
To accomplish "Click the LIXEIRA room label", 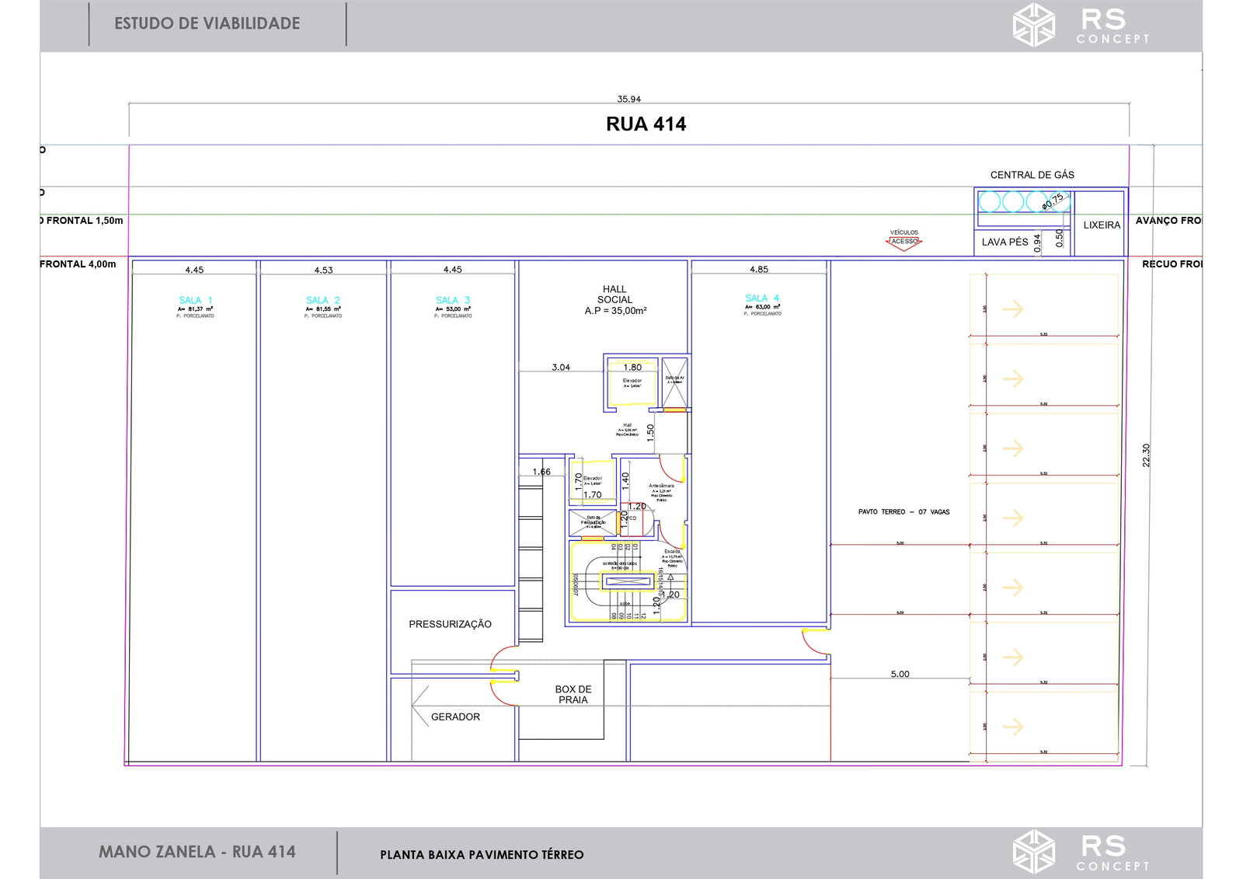I will tap(1102, 225).
